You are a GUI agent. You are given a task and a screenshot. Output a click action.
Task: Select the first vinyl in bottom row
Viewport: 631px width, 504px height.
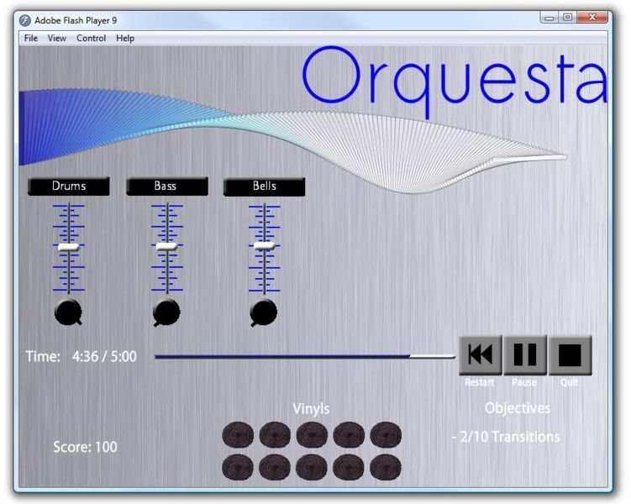coord(238,467)
